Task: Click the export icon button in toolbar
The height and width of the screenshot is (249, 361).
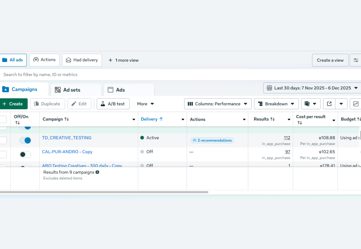Action: point(329,104)
